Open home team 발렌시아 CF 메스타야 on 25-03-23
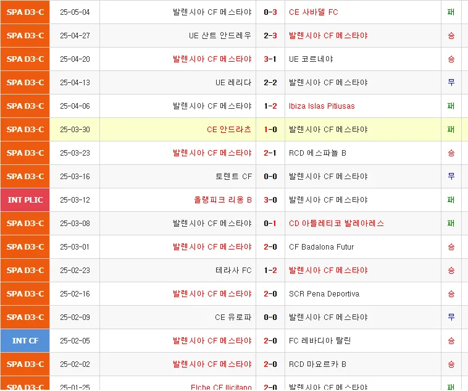 pyautogui.click(x=212, y=153)
